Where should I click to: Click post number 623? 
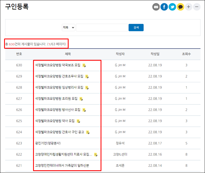click(19, 143)
